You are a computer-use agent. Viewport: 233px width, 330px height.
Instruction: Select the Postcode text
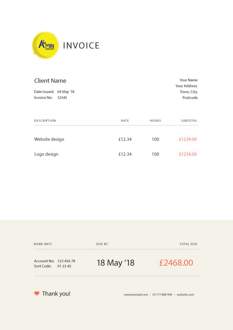[x=190, y=98]
